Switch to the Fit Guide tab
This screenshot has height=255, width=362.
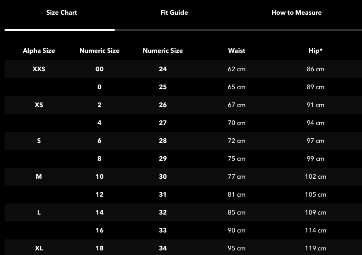pyautogui.click(x=174, y=12)
